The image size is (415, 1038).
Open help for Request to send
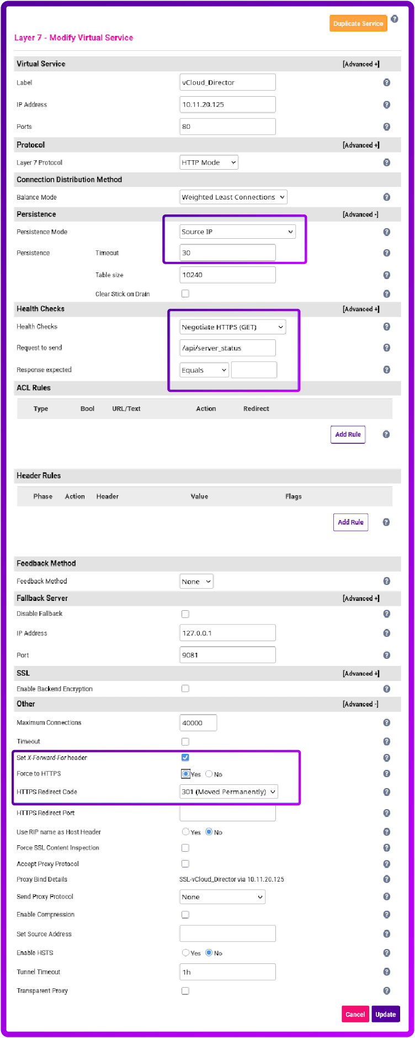point(386,348)
